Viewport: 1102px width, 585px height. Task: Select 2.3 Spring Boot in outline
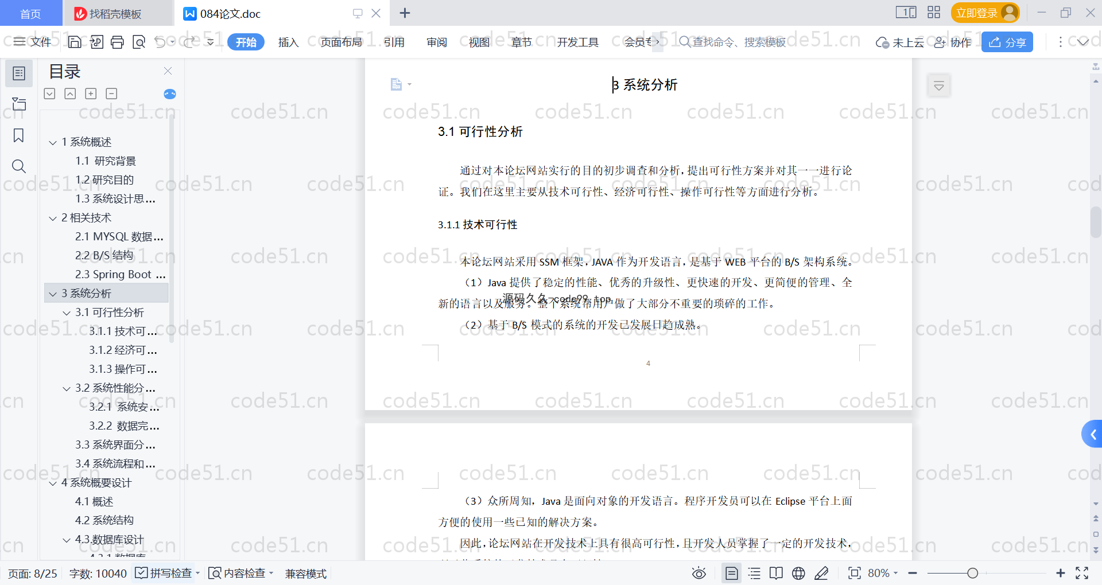click(121, 275)
